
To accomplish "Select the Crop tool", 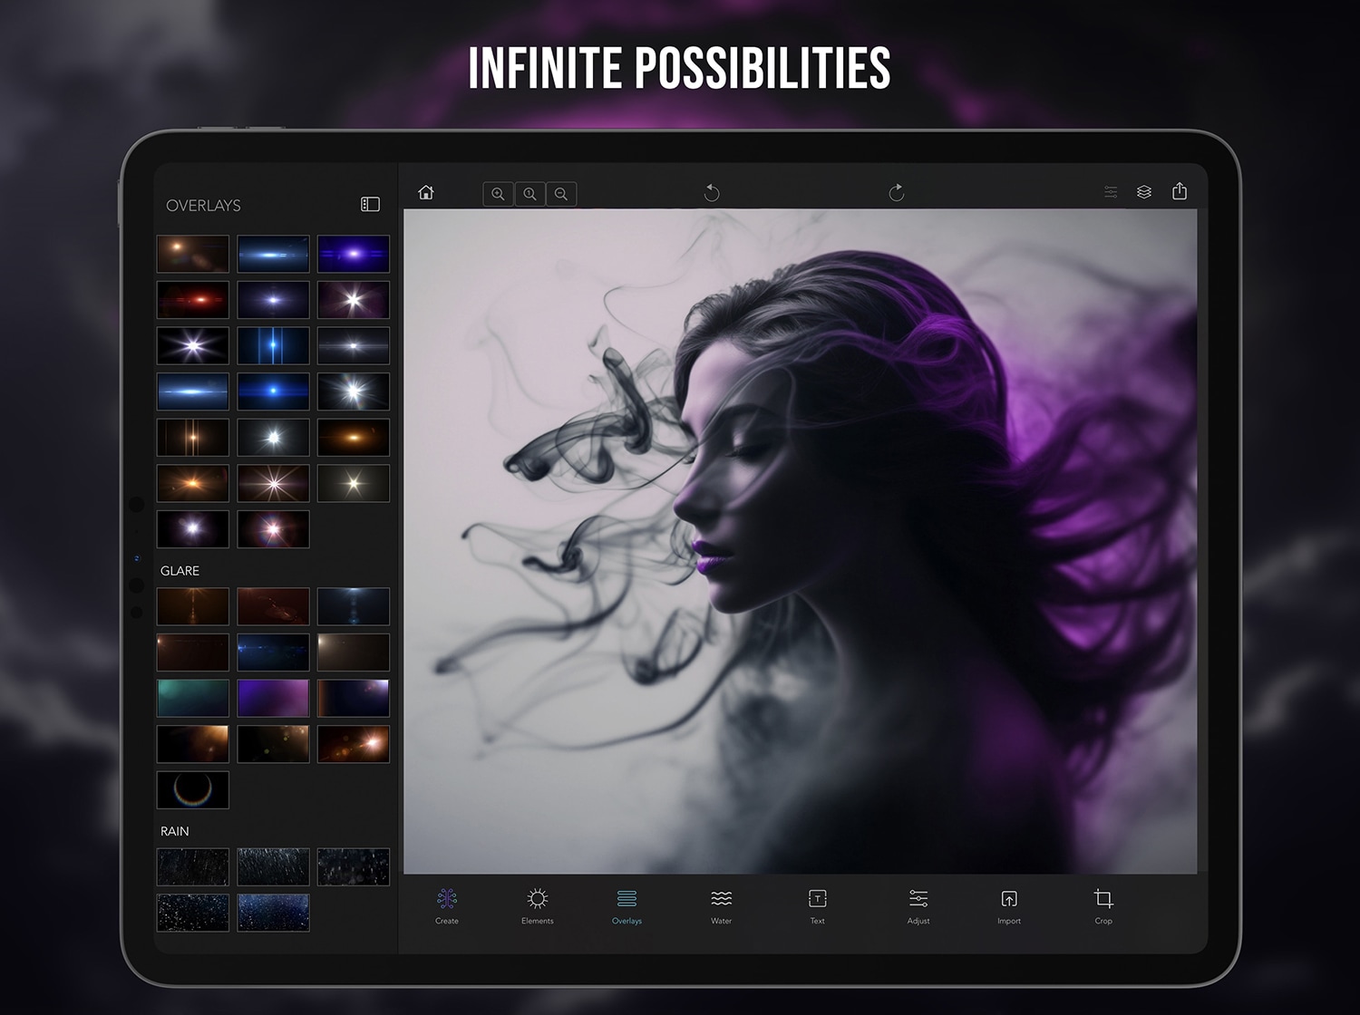I will [x=1103, y=905].
